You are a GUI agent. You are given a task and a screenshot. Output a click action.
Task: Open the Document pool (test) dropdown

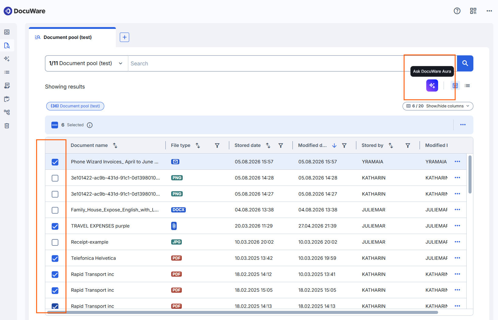tap(86, 63)
